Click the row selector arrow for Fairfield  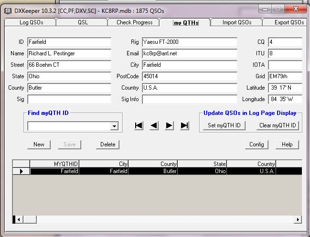click(21, 171)
